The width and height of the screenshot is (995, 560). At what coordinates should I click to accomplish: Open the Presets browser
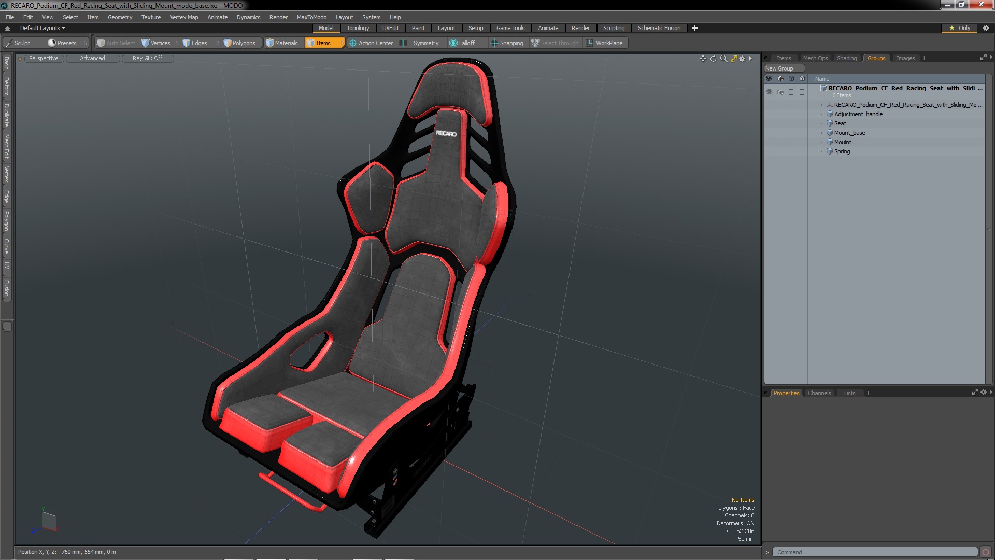pyautogui.click(x=67, y=43)
